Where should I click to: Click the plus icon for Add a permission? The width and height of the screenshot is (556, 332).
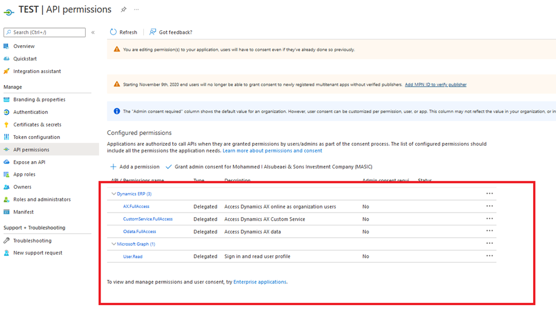pyautogui.click(x=113, y=166)
